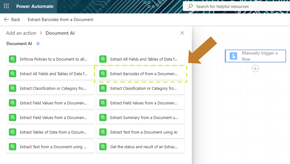Select Extract Classification card directly below Extract Barcodes
290x164 pixels.
point(140,88)
